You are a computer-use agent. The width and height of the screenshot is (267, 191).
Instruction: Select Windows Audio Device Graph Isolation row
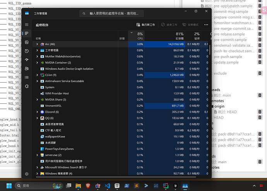[121, 69]
